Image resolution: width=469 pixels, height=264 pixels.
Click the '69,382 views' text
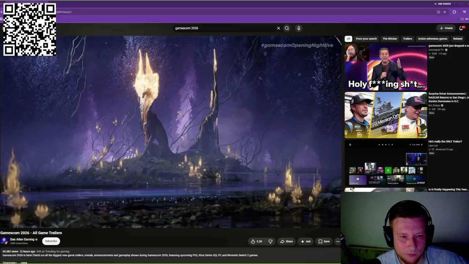point(10,252)
